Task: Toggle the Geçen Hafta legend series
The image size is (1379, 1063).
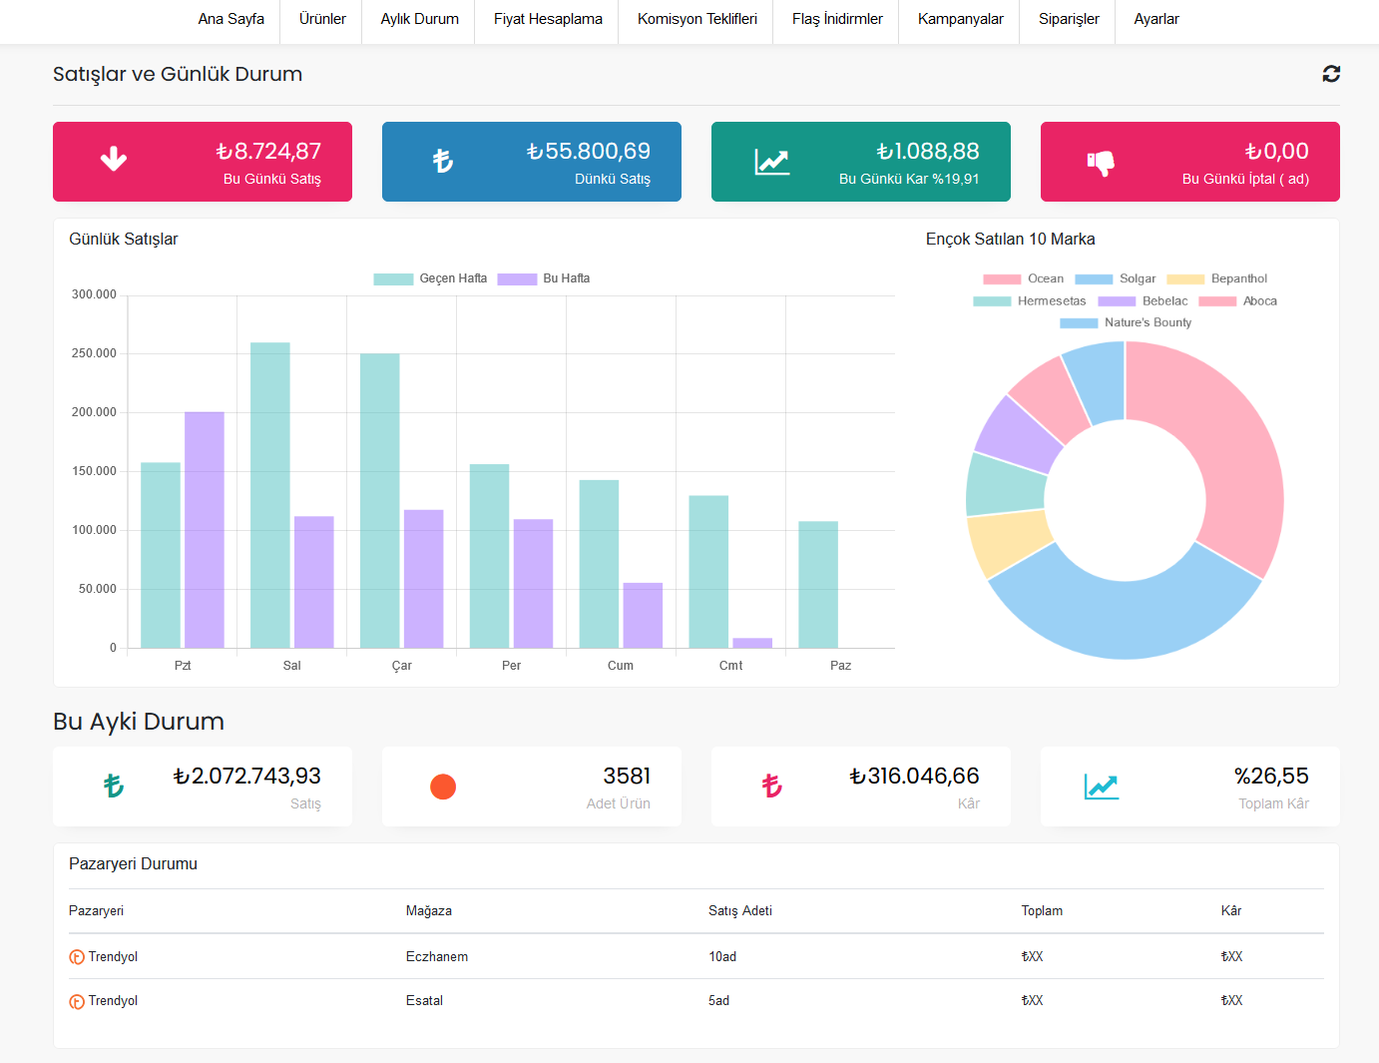Action: [431, 278]
